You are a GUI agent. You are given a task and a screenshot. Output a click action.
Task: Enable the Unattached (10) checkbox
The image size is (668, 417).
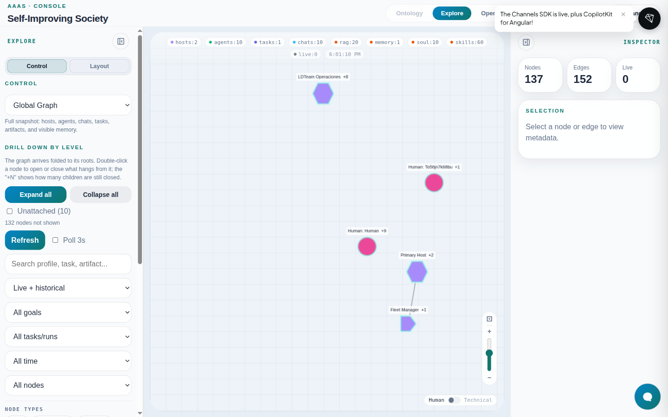[9, 211]
